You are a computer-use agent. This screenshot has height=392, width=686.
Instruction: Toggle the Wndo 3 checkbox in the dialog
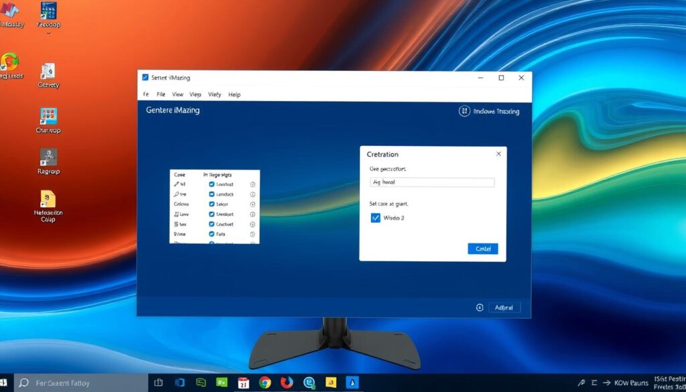click(375, 218)
